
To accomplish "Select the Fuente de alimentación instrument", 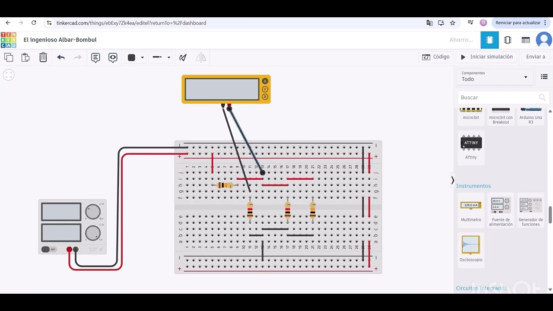I will click(x=501, y=210).
